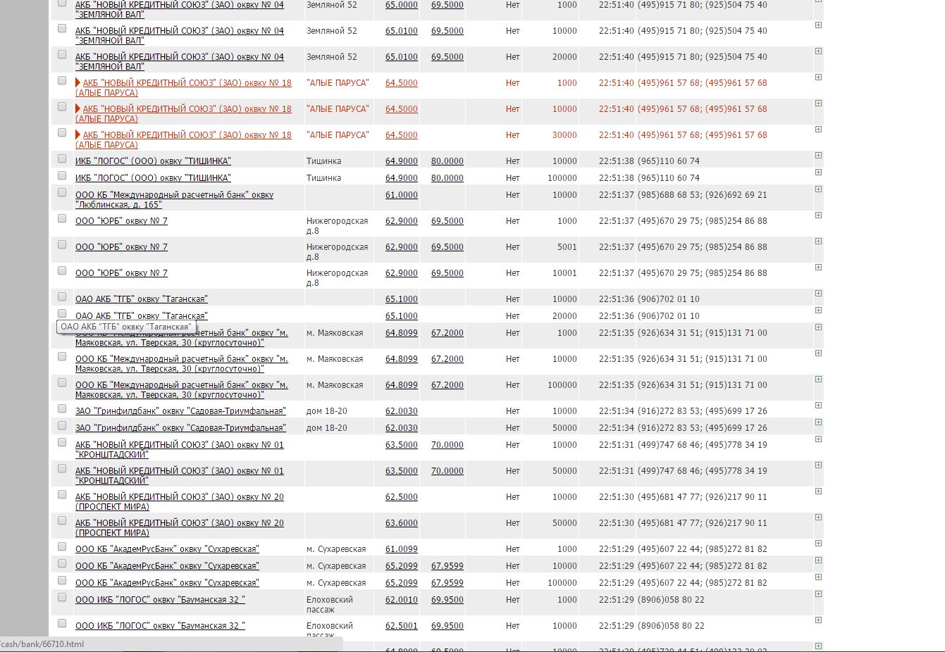The width and height of the screenshot is (945, 652).
Task: Click plus icon in АкадемРусБанк 100000 row
Action: [x=818, y=577]
